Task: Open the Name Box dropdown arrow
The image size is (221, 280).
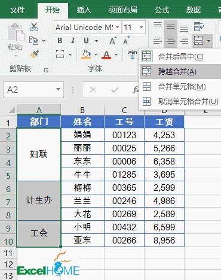Action: tap(58, 89)
